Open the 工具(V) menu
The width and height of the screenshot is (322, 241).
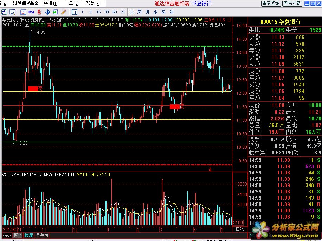coord(72,4)
